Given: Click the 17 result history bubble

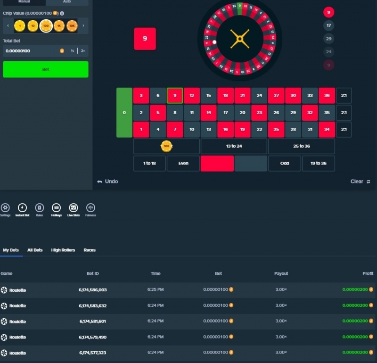Looking at the screenshot, I should pos(328,25).
